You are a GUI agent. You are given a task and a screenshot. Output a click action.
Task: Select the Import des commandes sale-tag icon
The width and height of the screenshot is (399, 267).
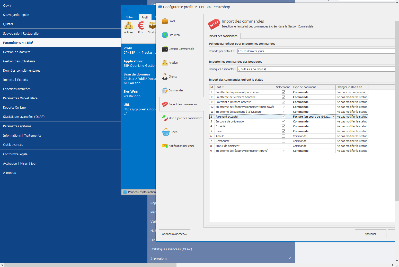pos(165,104)
